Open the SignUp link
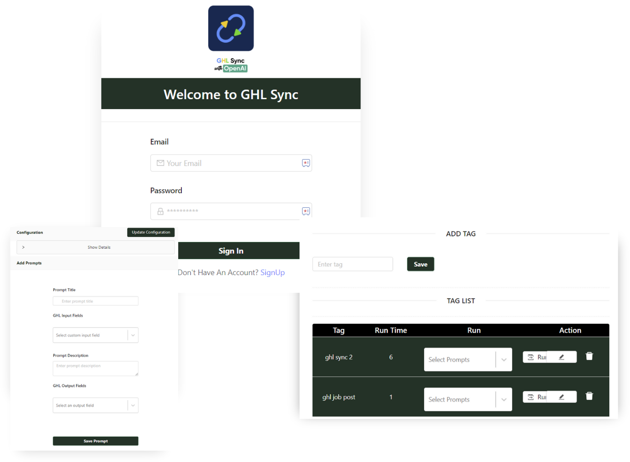Viewport: 630px width, 462px height. pos(273,272)
